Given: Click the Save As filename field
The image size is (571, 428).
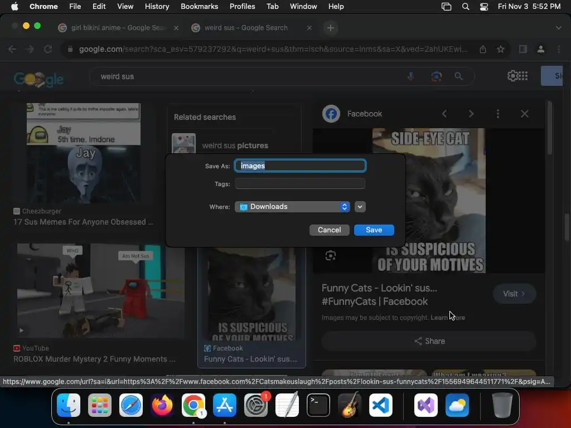Looking at the screenshot, I should (300, 166).
